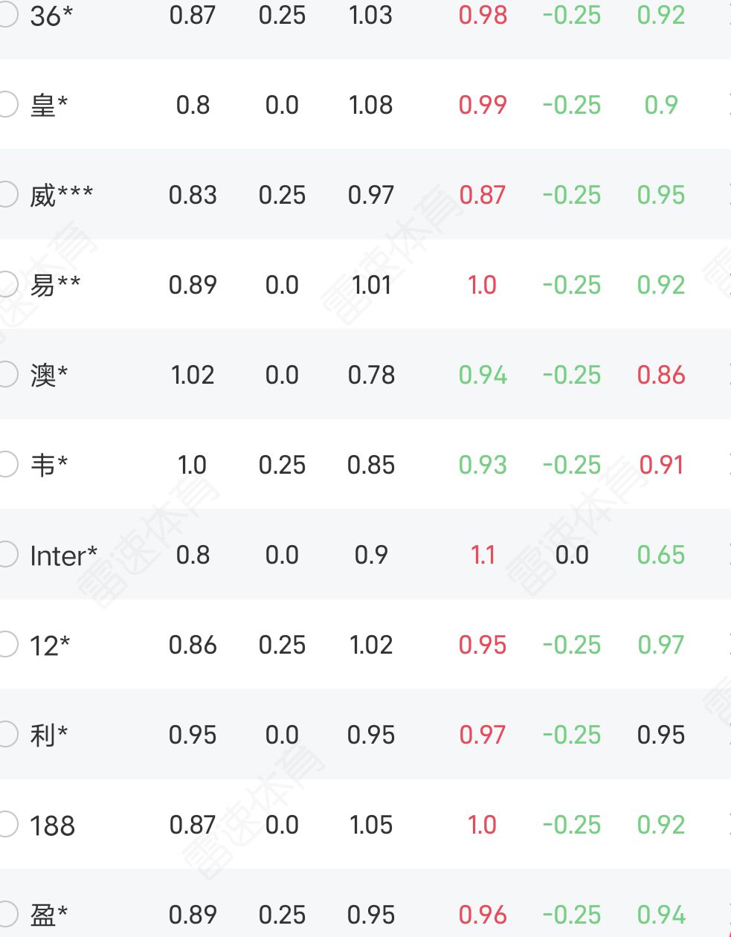
Task: Open the Inter* bookmaker name
Action: coord(63,556)
